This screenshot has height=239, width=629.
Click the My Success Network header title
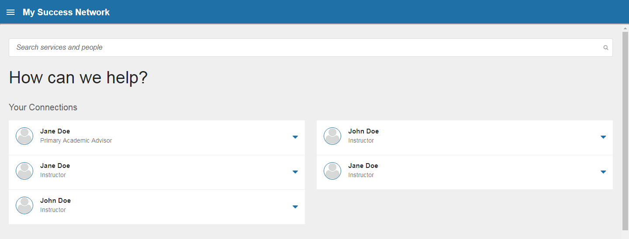(x=66, y=12)
